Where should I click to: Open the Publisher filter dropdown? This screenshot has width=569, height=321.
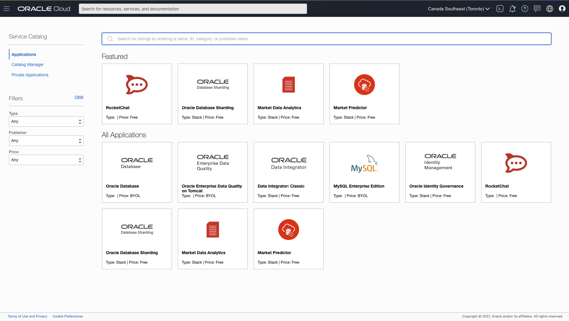pos(46,141)
